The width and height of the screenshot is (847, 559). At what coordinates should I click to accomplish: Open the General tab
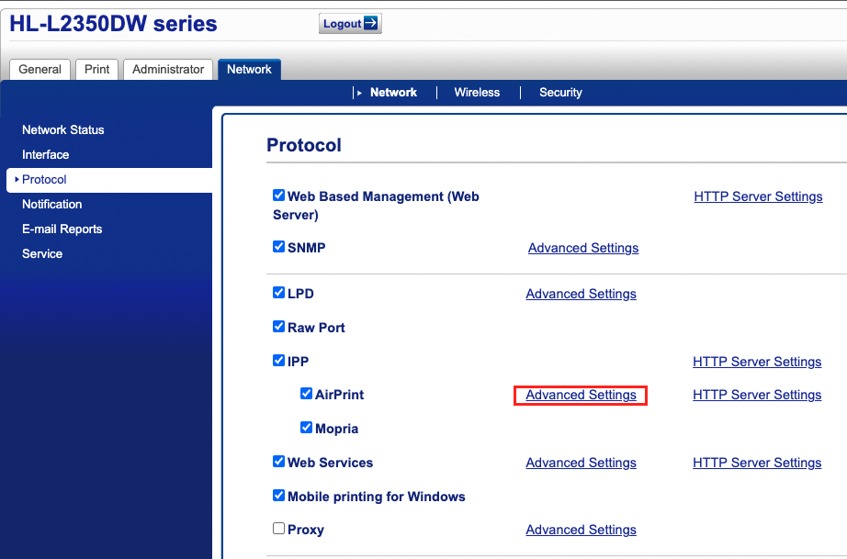point(40,70)
